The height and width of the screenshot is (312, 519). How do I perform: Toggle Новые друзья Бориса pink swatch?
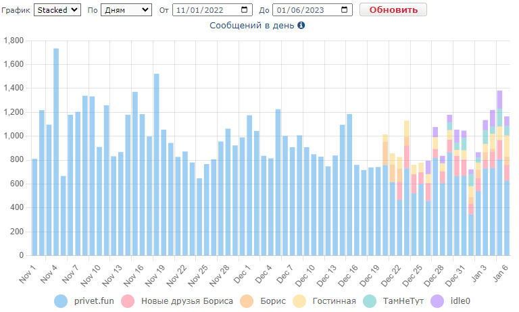[128, 301]
